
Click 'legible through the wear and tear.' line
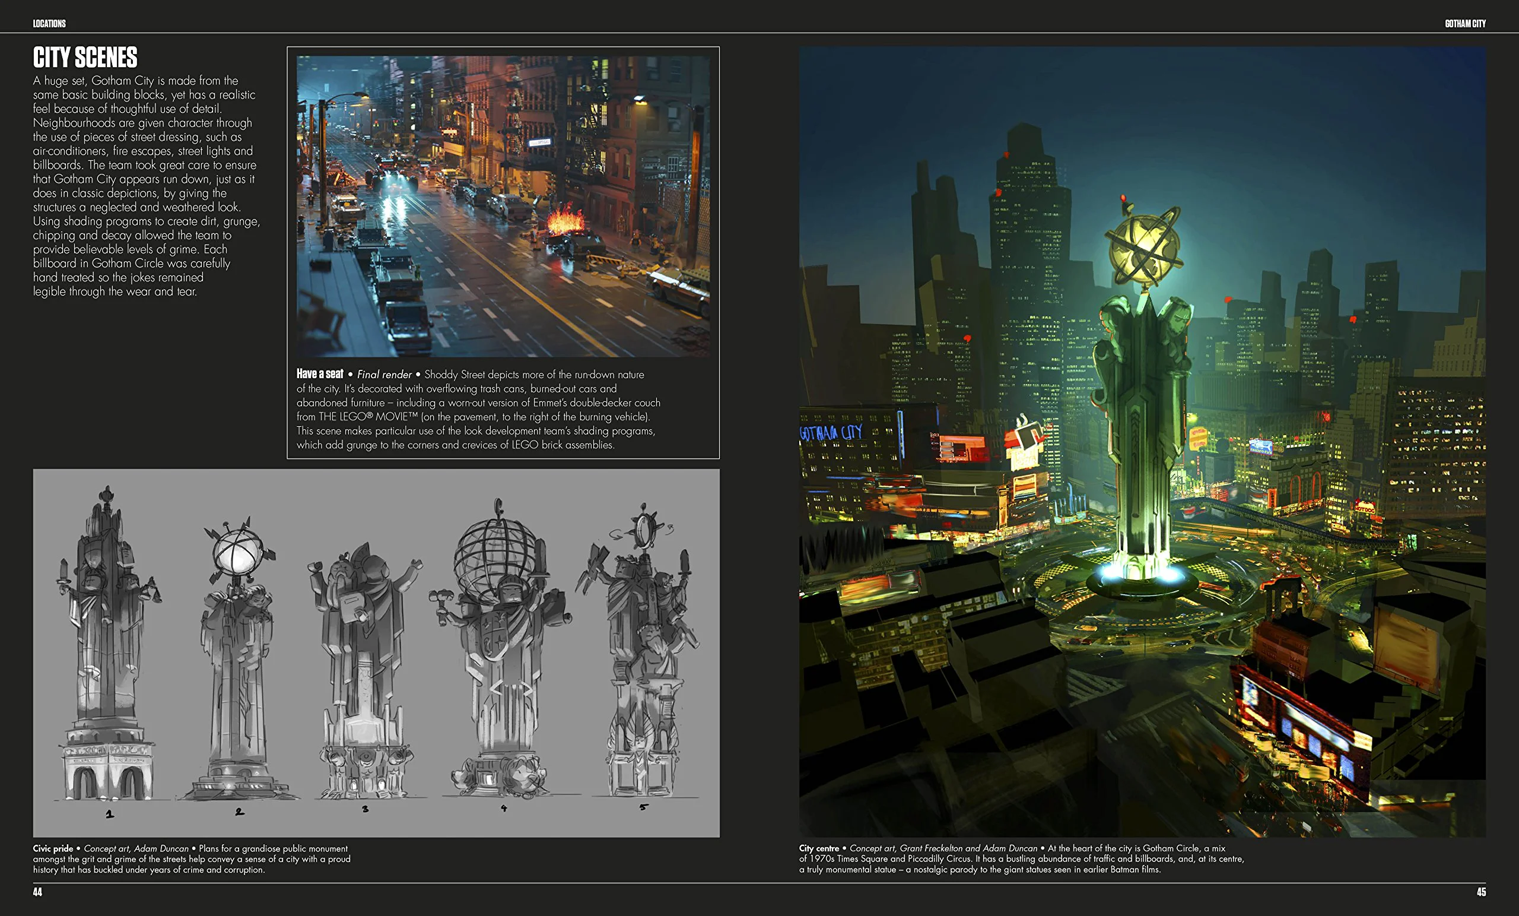click(115, 291)
